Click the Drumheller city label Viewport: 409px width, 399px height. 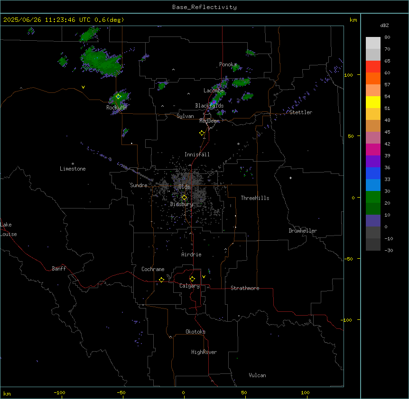(303, 231)
